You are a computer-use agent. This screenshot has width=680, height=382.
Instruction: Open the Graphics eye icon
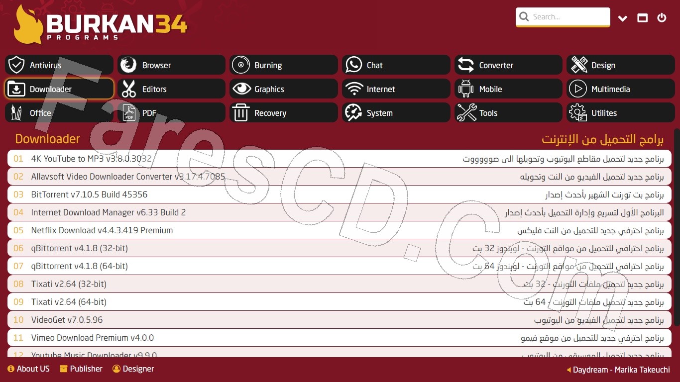[241, 89]
